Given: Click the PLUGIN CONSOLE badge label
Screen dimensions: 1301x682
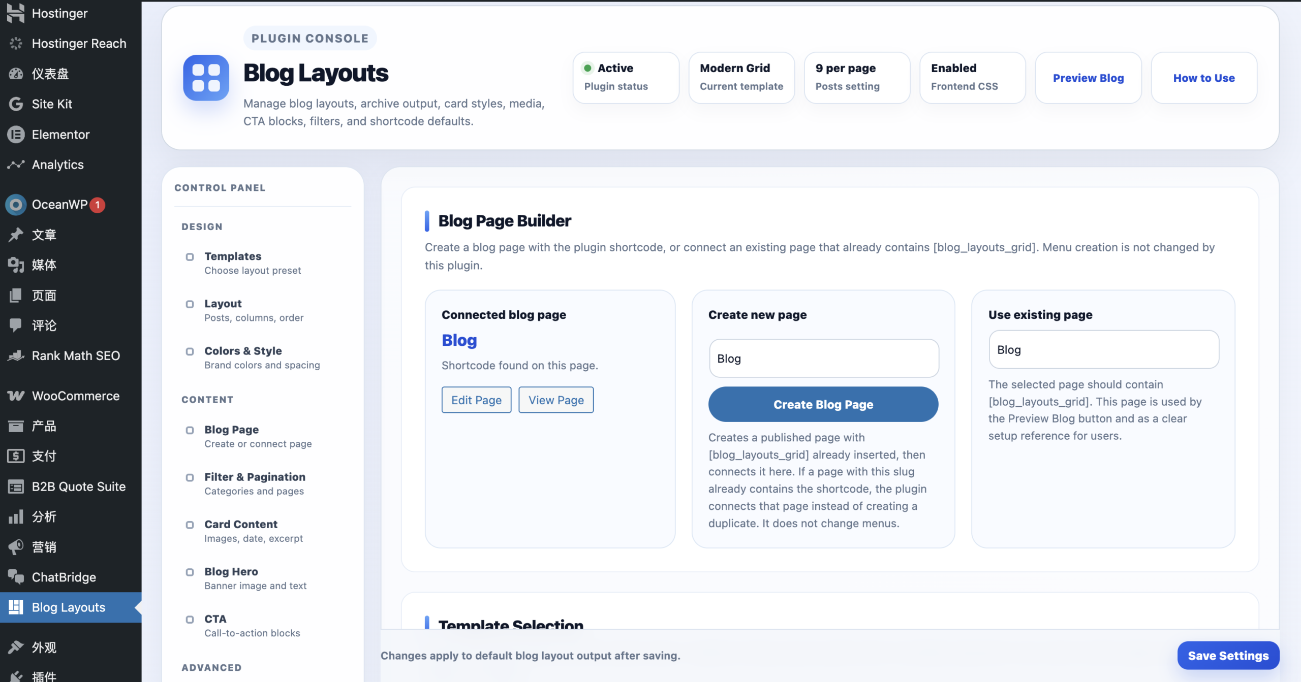Looking at the screenshot, I should pyautogui.click(x=310, y=38).
